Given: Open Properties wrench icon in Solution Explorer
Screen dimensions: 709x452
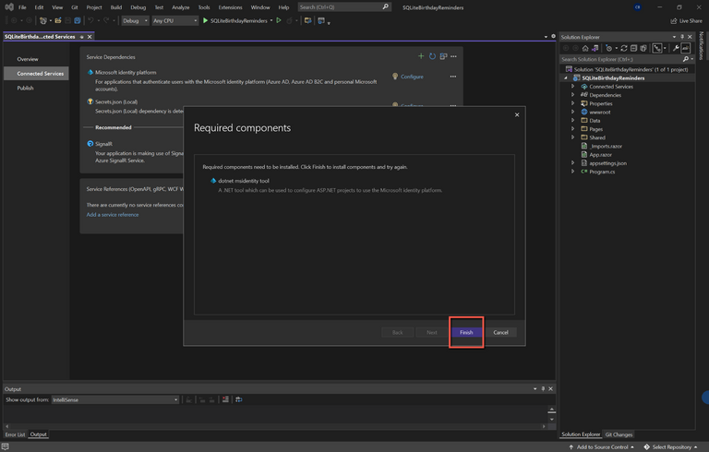Looking at the screenshot, I should click(676, 48).
